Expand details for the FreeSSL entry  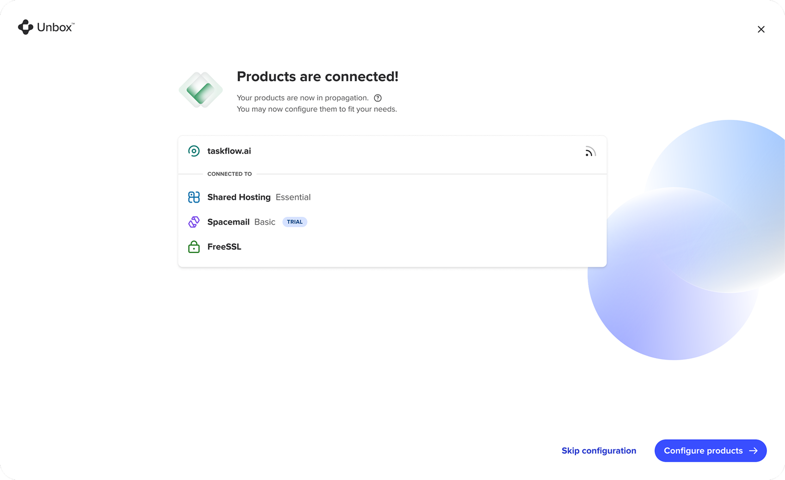pyautogui.click(x=224, y=247)
